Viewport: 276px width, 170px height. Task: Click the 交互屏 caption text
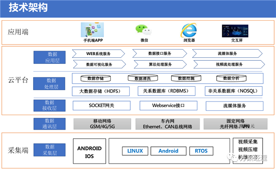(x=237, y=40)
